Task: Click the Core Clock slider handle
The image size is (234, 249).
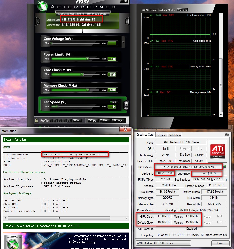Action: pyautogui.click(x=82, y=74)
